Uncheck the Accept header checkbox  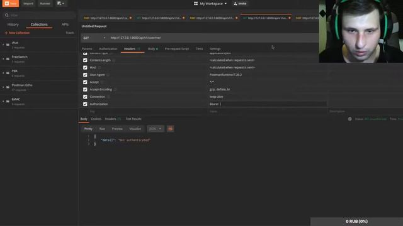(85, 82)
